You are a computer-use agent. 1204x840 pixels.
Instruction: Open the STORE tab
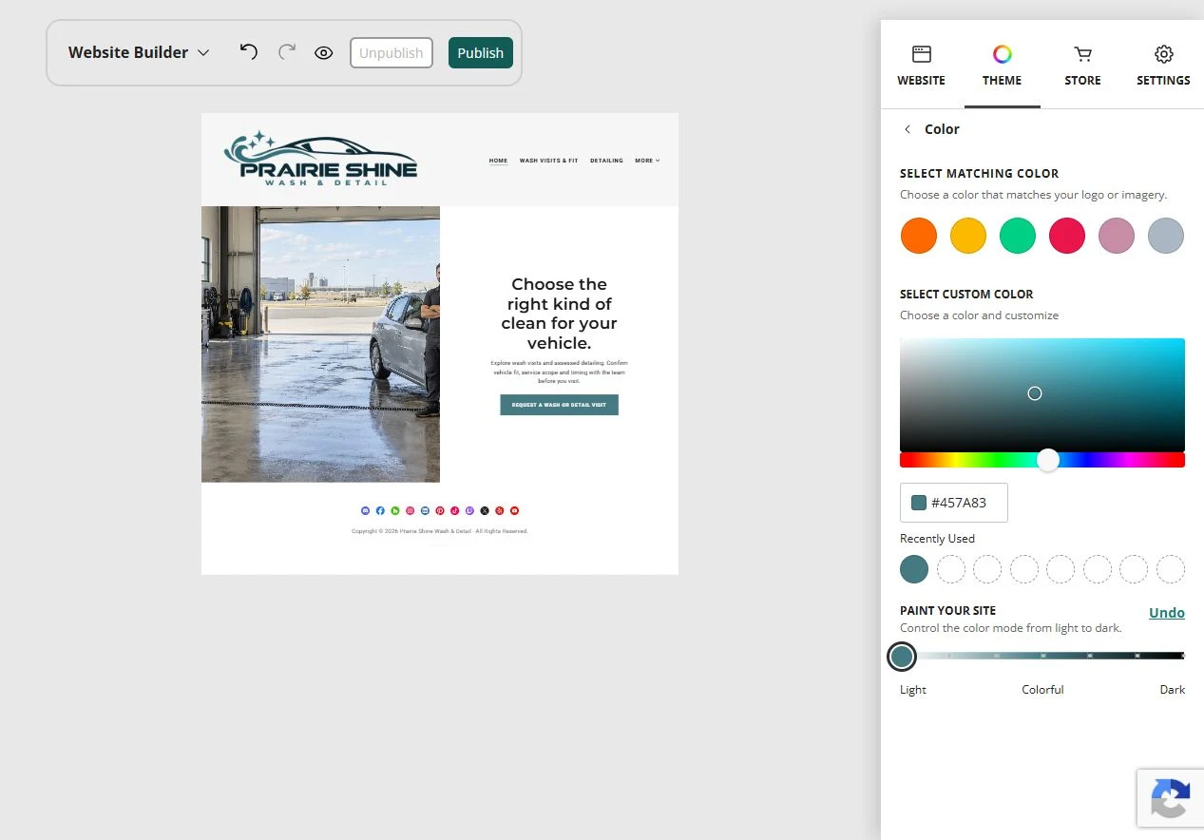[x=1082, y=65]
